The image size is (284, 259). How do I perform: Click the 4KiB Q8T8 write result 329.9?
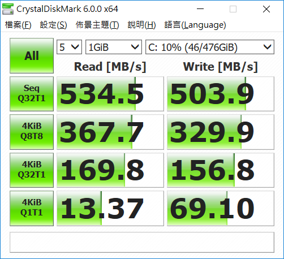(x=221, y=132)
